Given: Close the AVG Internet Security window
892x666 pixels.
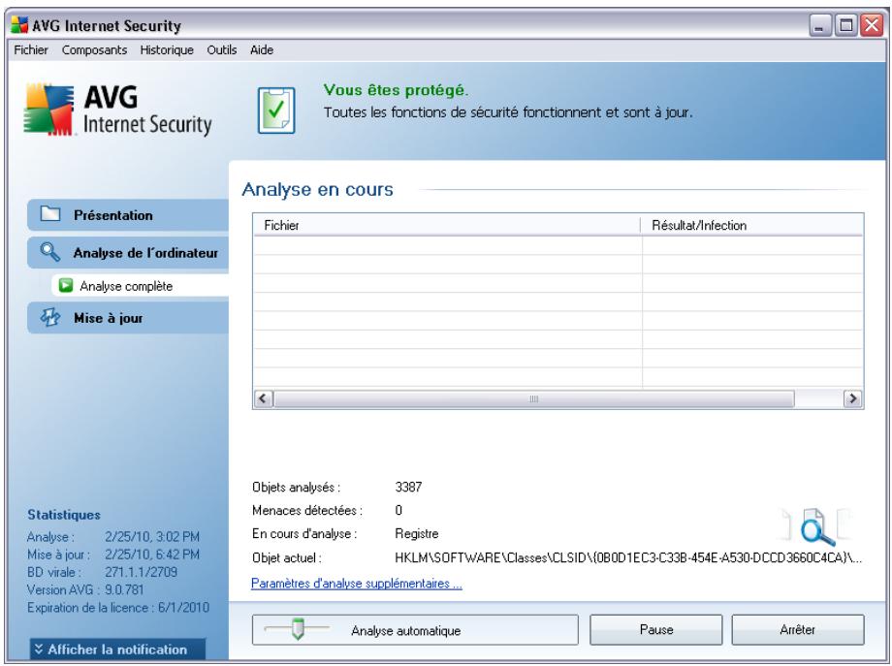Looking at the screenshot, I should pyautogui.click(x=872, y=25).
